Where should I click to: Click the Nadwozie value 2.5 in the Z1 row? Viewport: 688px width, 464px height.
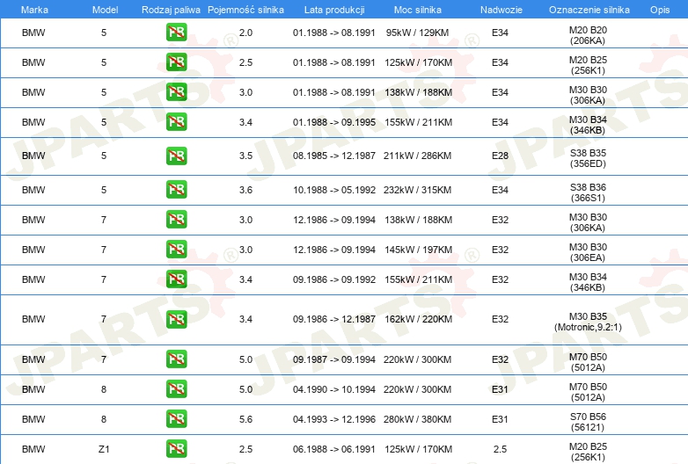pyautogui.click(x=501, y=449)
